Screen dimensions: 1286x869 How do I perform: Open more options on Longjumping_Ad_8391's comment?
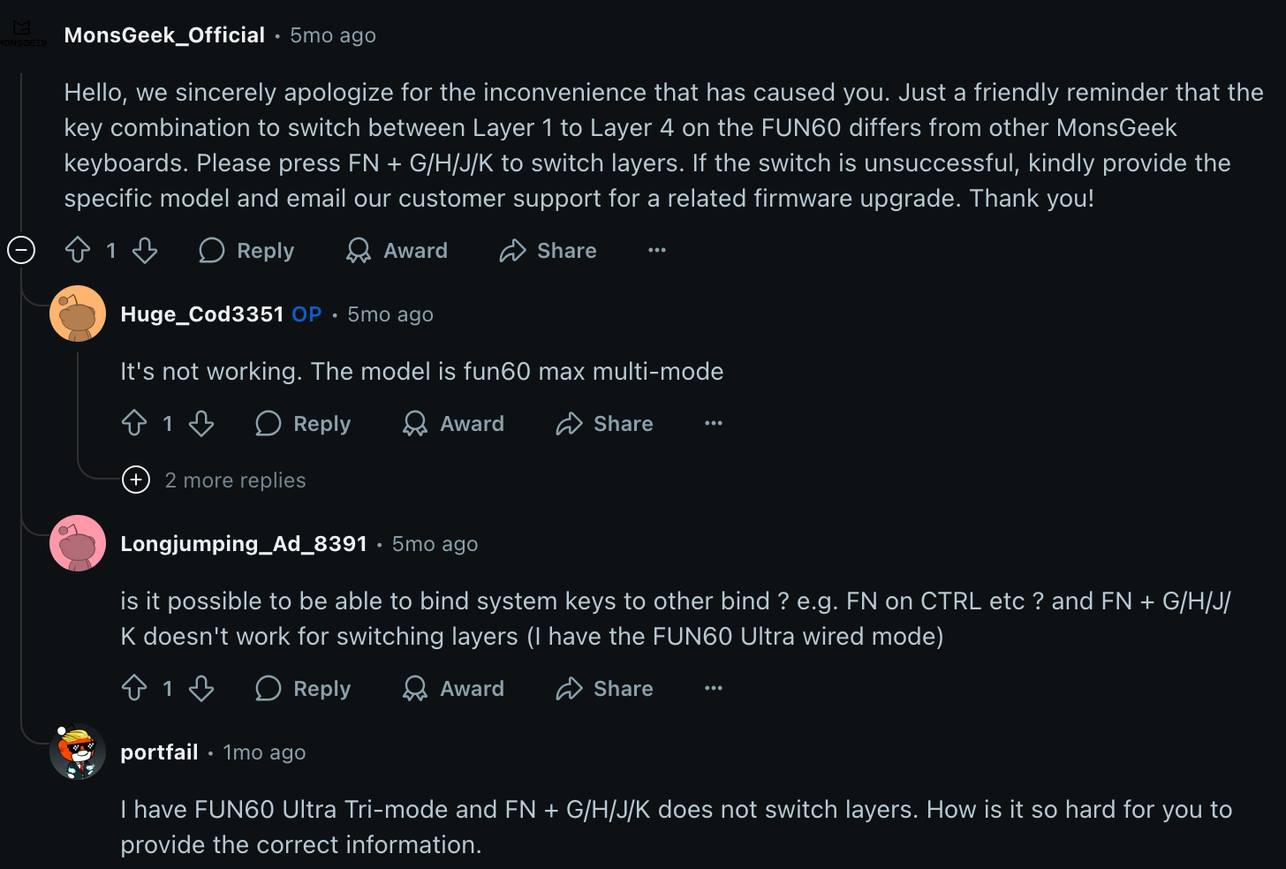click(714, 688)
